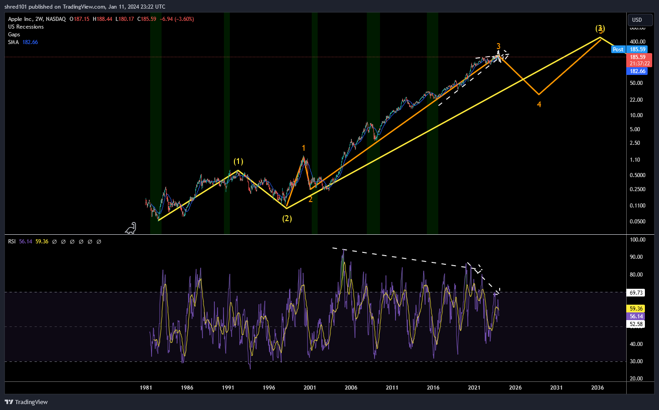Select the yellow (1) wave label

coord(238,162)
